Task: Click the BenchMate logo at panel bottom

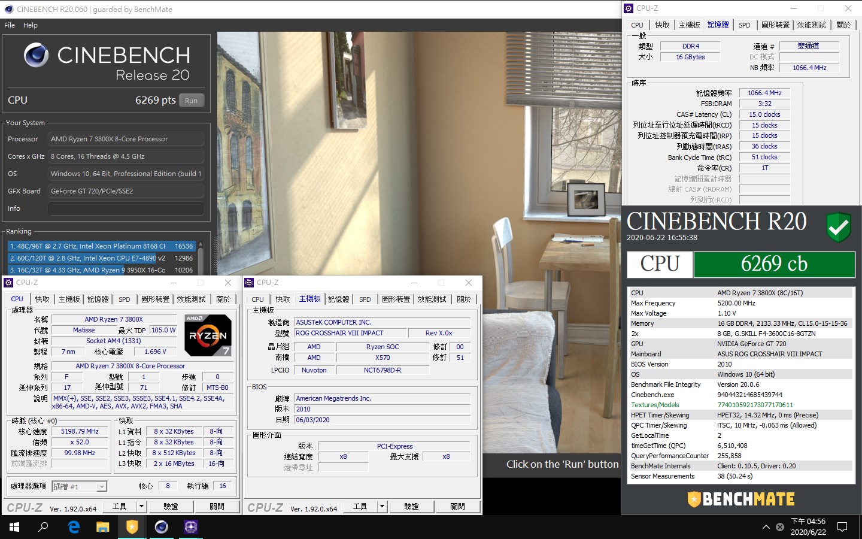Action: [x=741, y=499]
